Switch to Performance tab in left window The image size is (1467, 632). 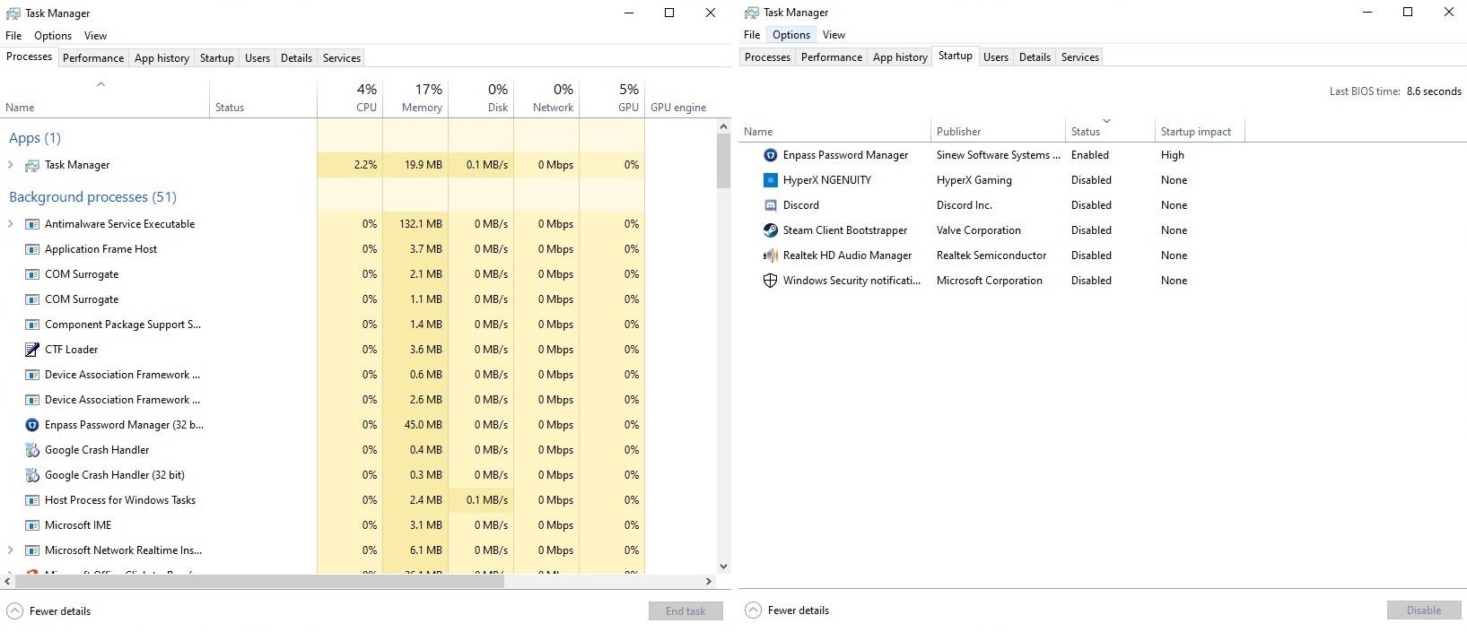(x=93, y=58)
